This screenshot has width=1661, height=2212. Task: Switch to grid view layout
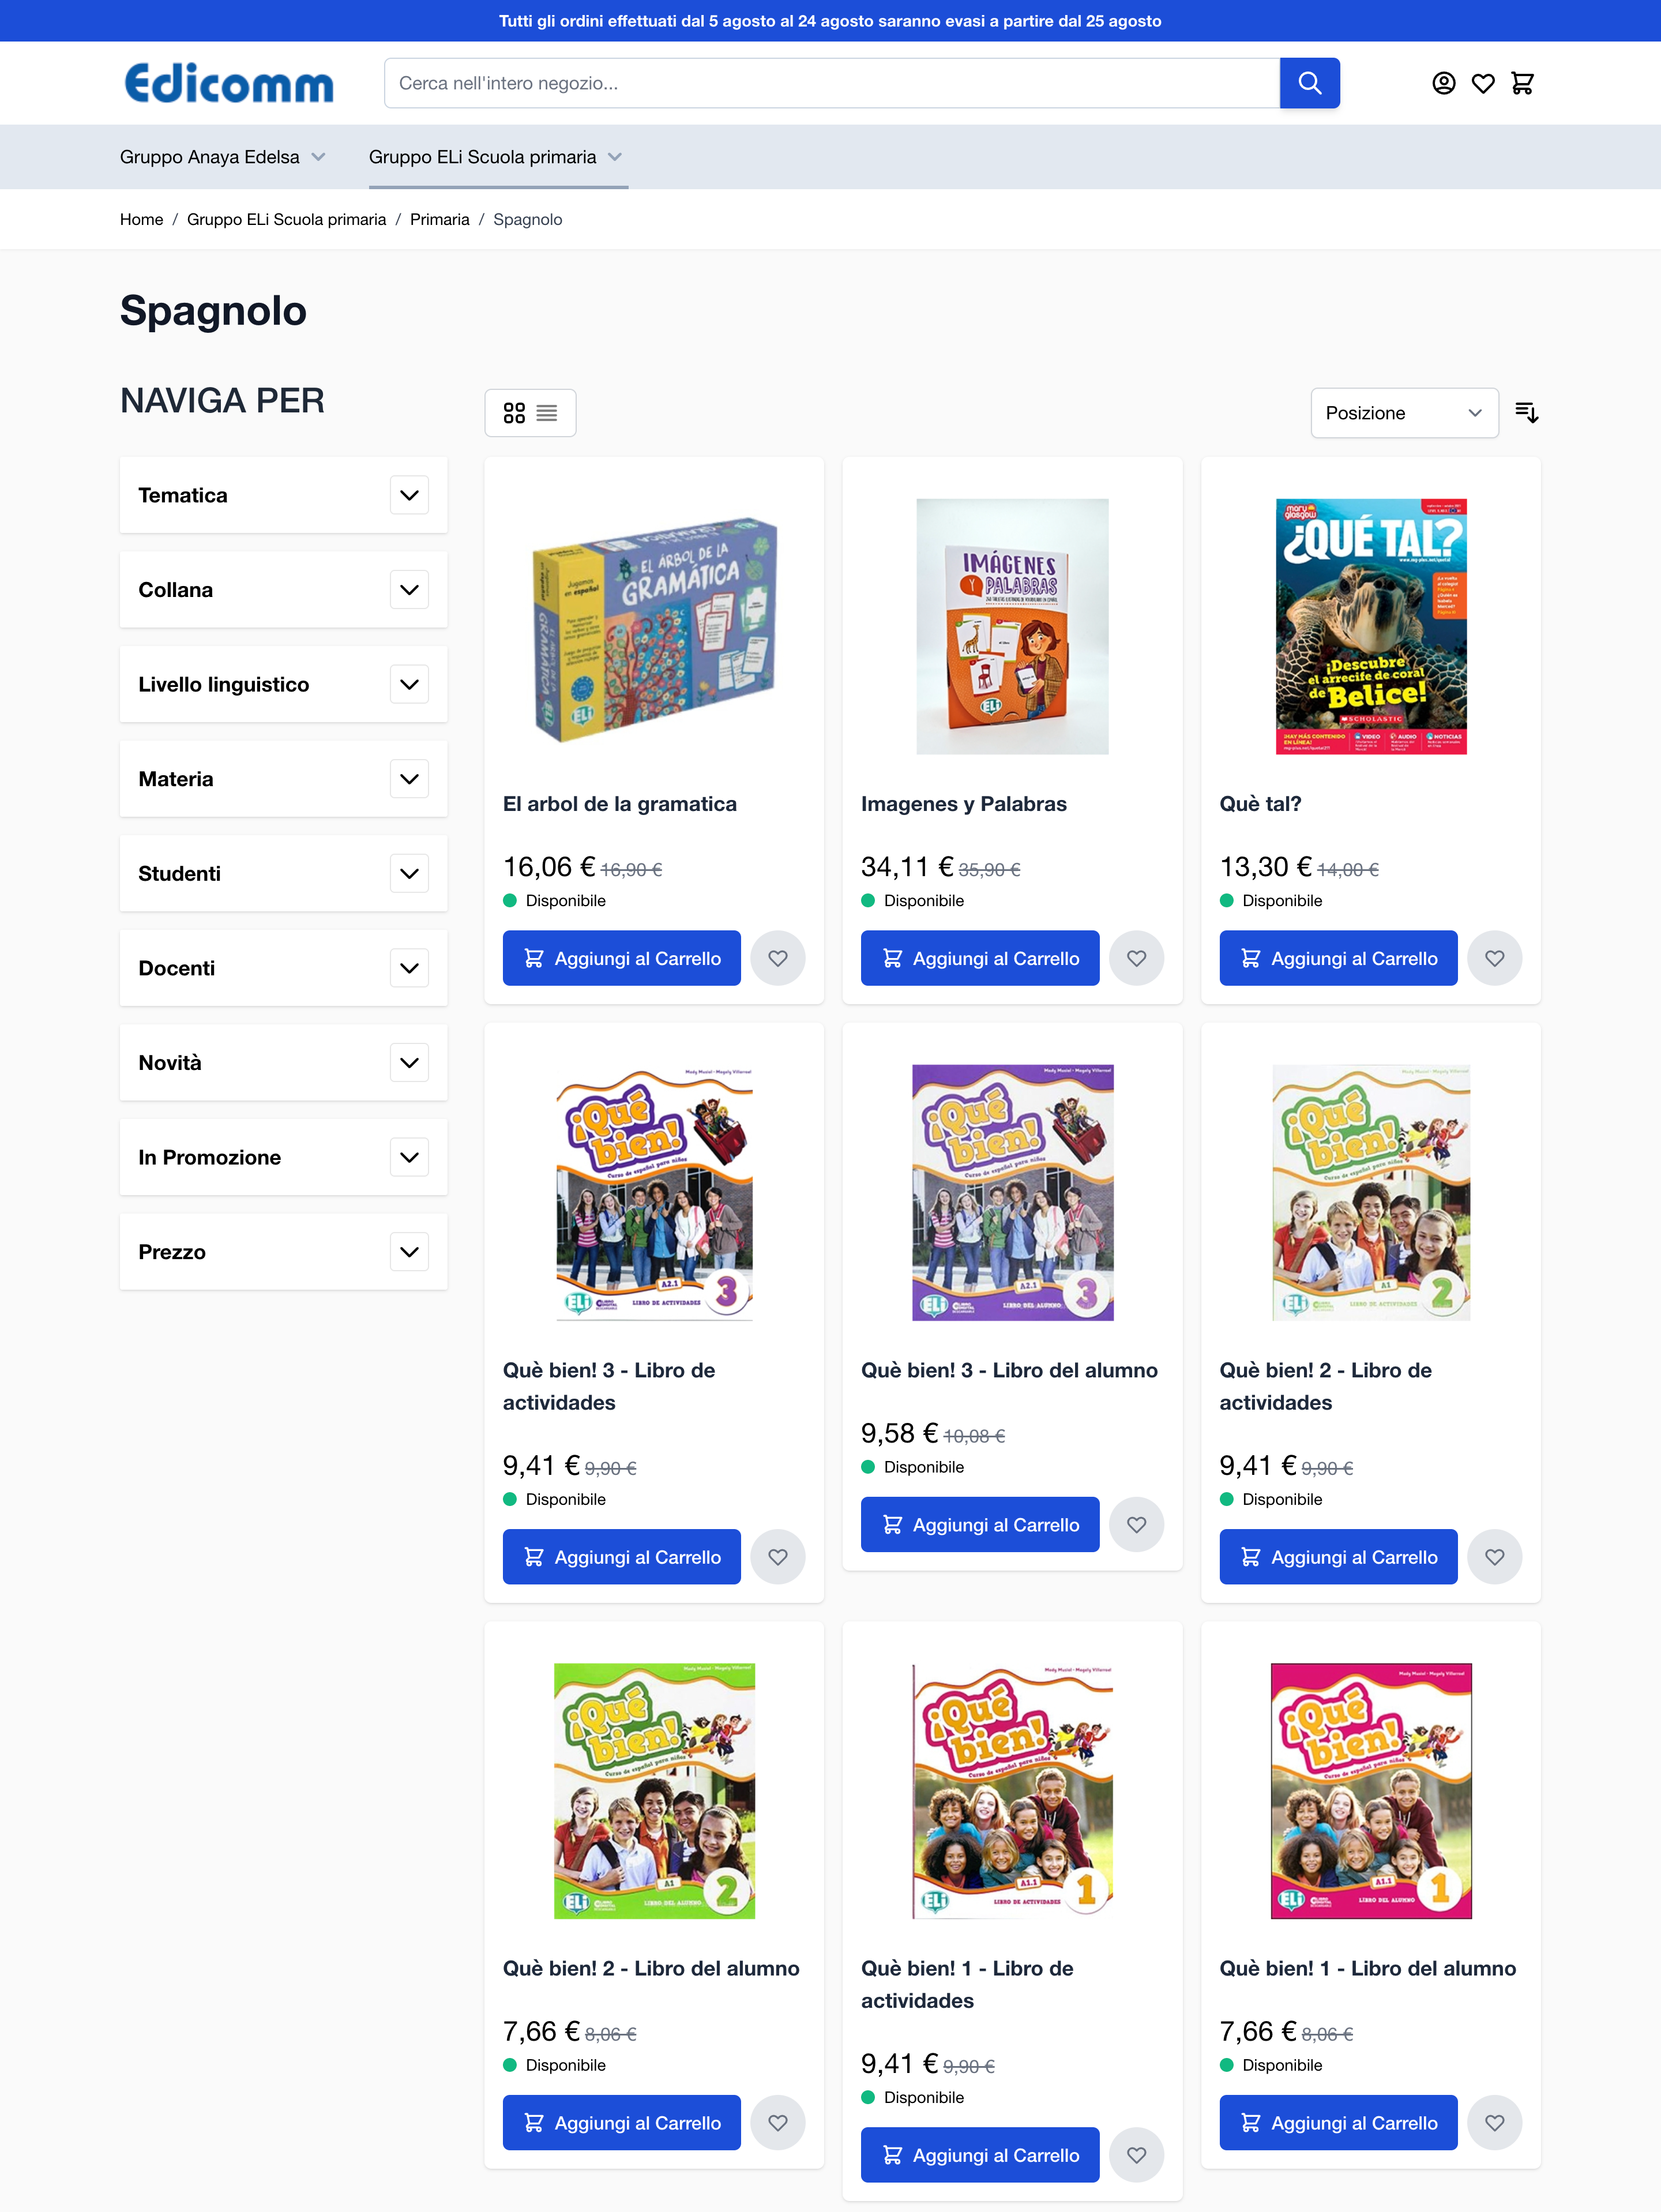pyautogui.click(x=514, y=413)
